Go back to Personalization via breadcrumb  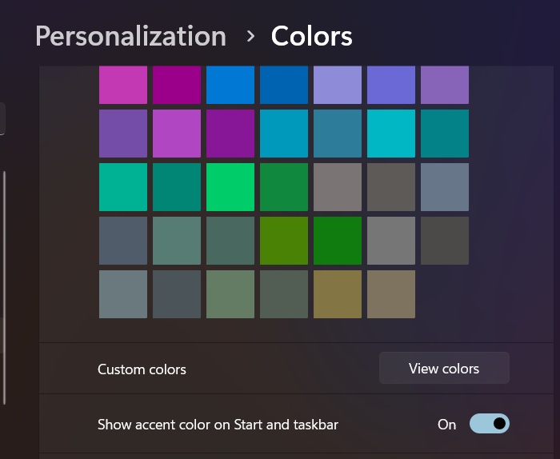(130, 36)
